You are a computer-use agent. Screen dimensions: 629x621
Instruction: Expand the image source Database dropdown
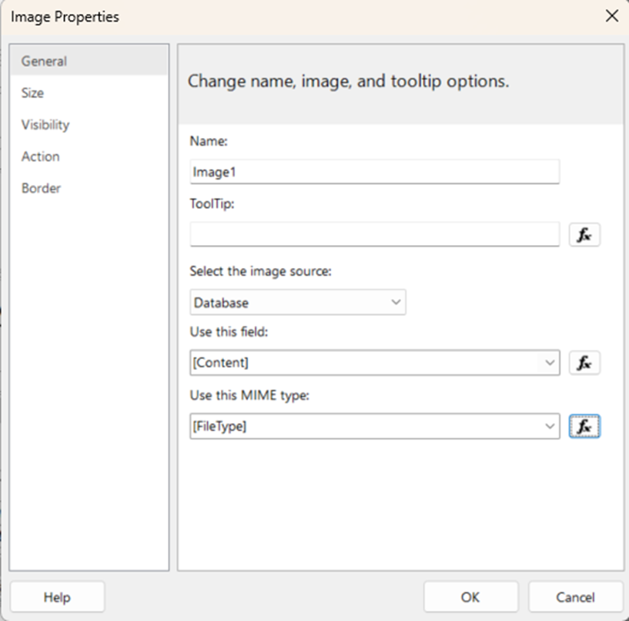click(x=396, y=303)
